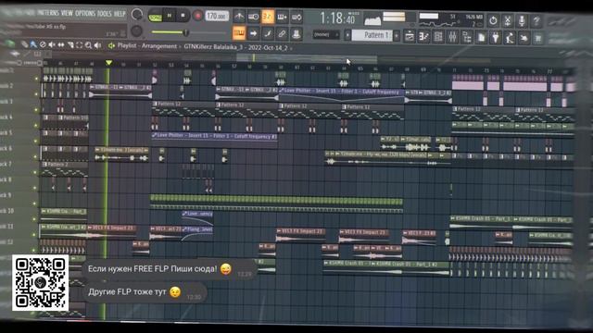Click arrow left of Pattern 1 selector
The image size is (593, 333).
click(x=347, y=35)
